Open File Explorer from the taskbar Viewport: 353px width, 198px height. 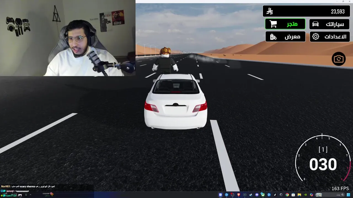click(x=299, y=195)
